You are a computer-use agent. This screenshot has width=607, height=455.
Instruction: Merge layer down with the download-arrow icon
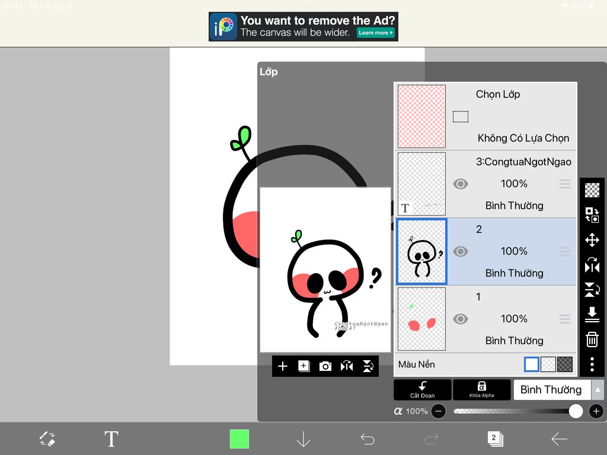pos(592,315)
